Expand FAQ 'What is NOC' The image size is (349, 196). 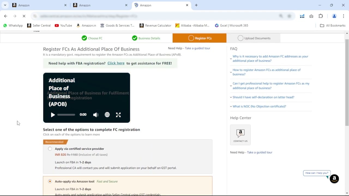(259, 106)
